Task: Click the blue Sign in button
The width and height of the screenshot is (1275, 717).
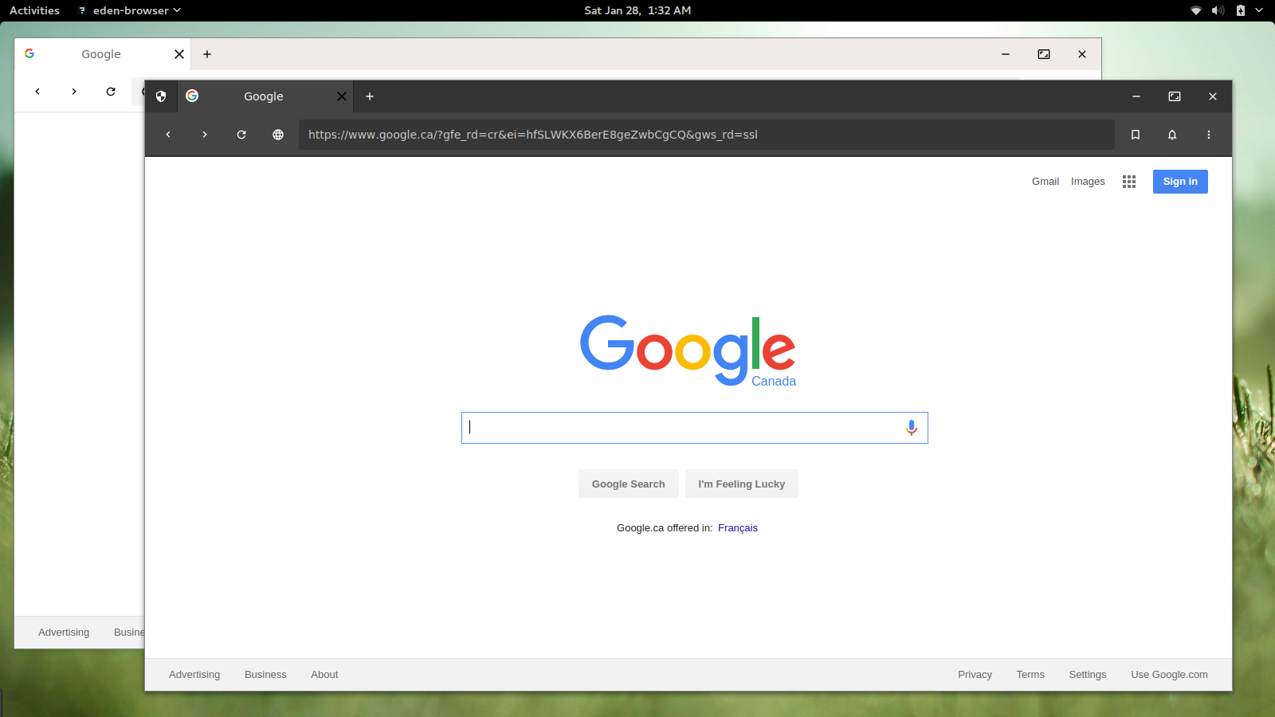Action: 1180,182
